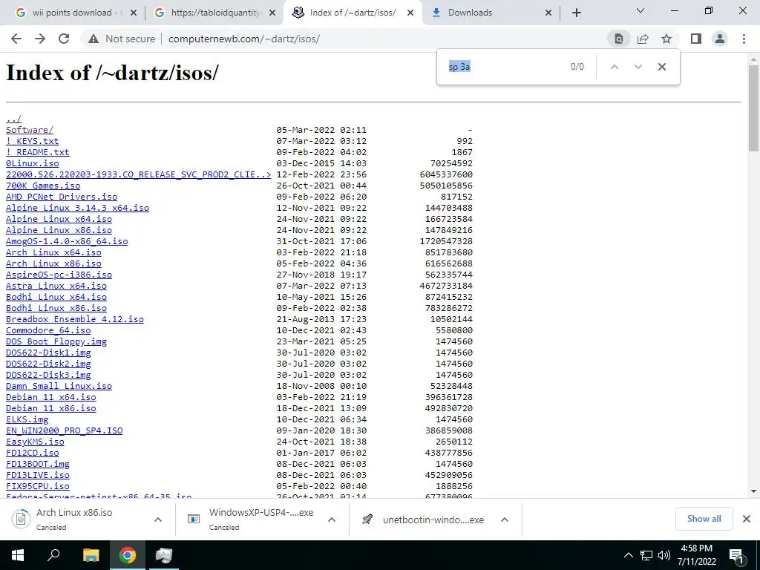
Task: Download Breadbox Ensemble 4.12.iso
Action: 75,319
